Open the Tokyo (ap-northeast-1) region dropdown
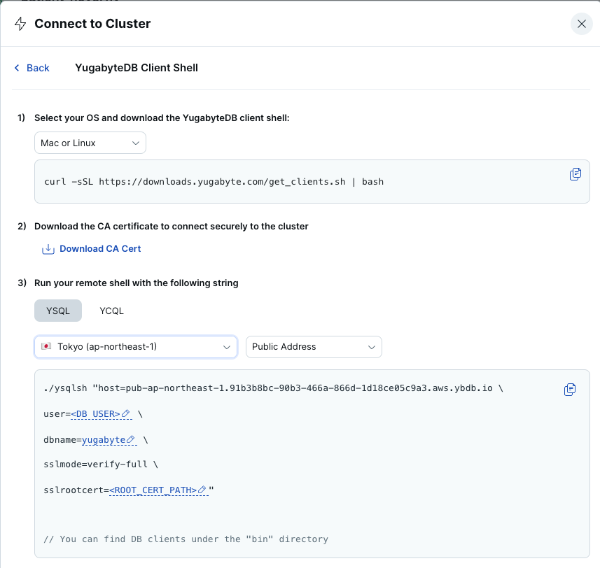Viewport: 600px width, 568px height. click(x=135, y=347)
